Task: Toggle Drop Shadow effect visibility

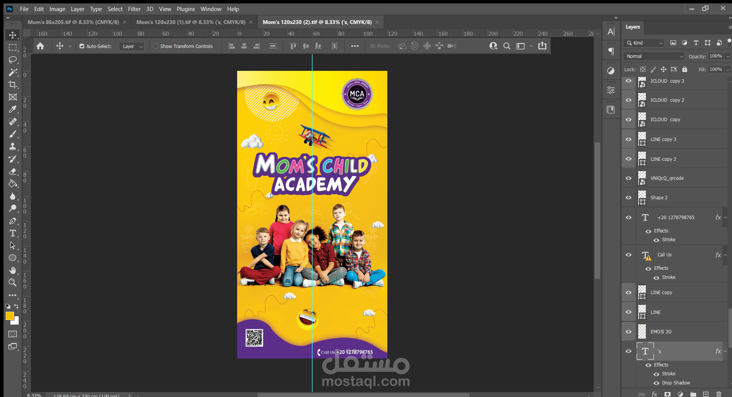Action: [656, 383]
